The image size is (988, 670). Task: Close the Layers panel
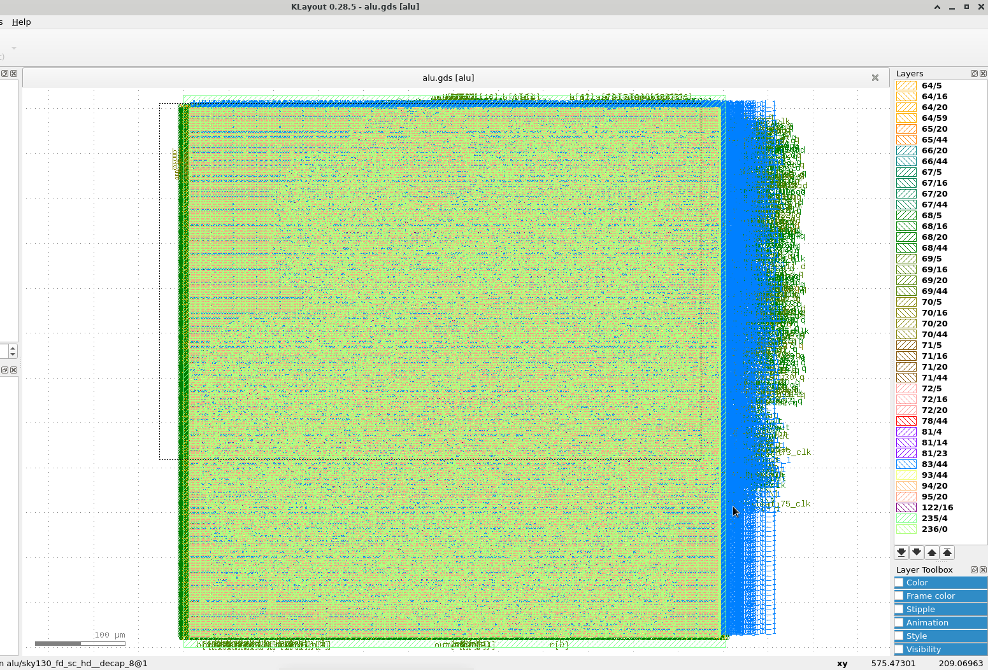(983, 74)
